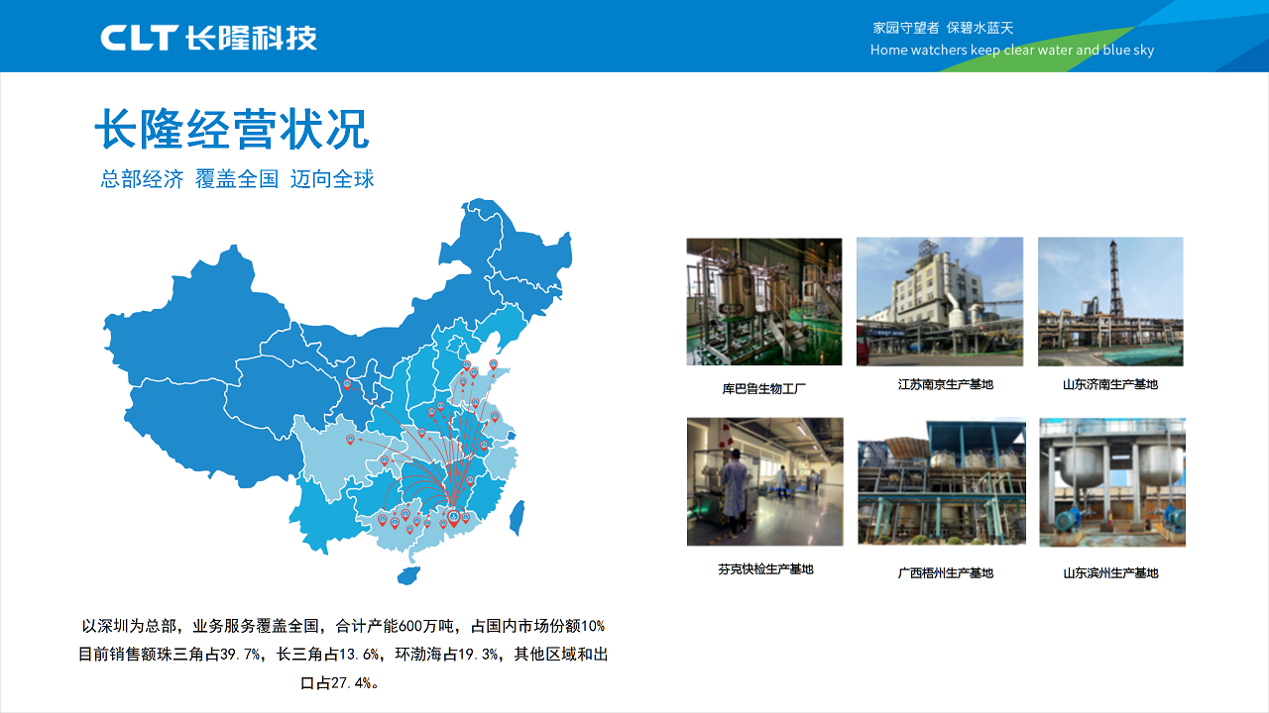Select the pin on Shandong peninsula tip
The image size is (1269, 713).
[493, 365]
